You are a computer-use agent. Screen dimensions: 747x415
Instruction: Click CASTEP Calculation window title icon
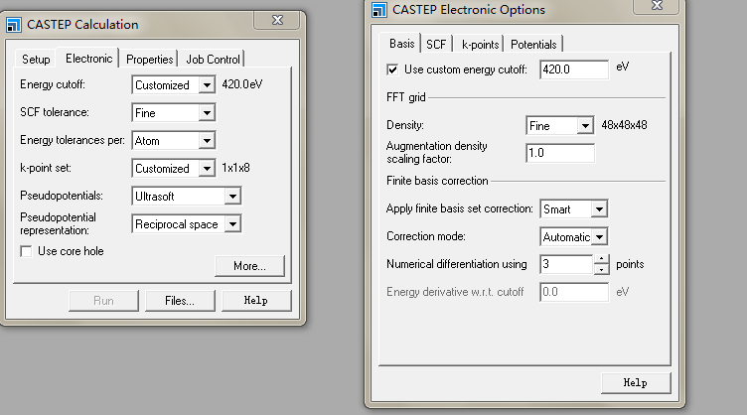coord(14,25)
